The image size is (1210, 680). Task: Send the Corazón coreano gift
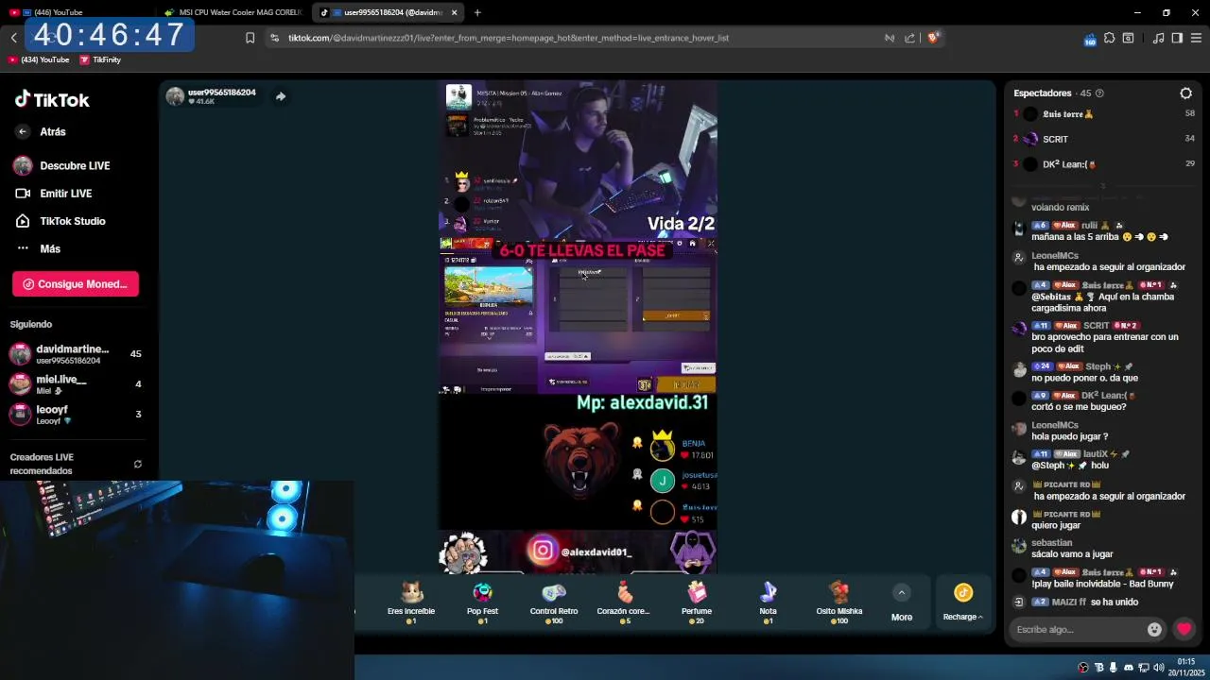[x=624, y=602]
